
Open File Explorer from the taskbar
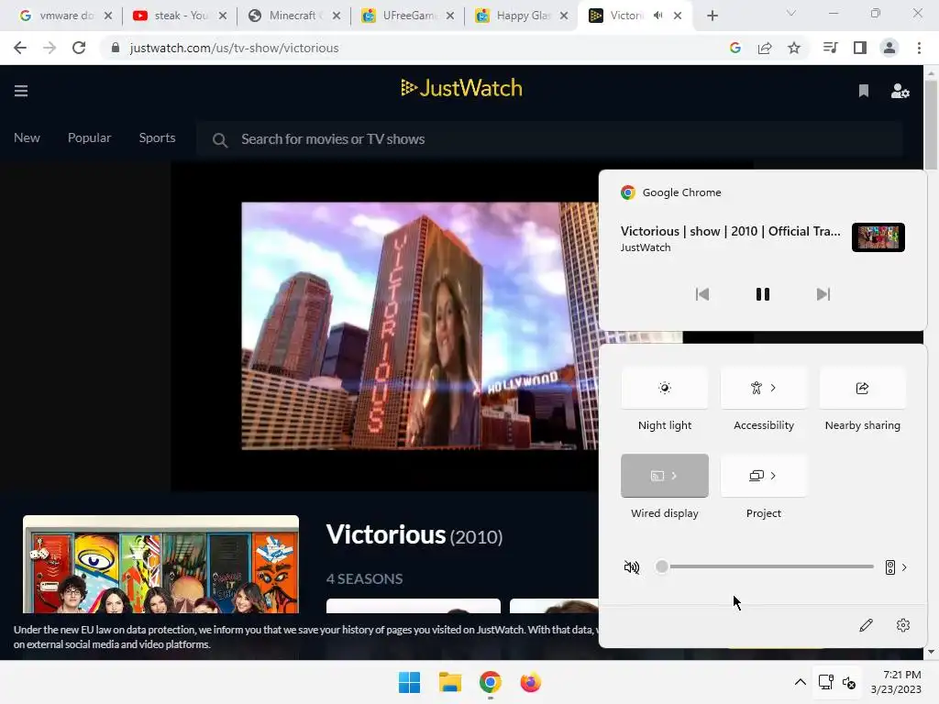pyautogui.click(x=449, y=682)
